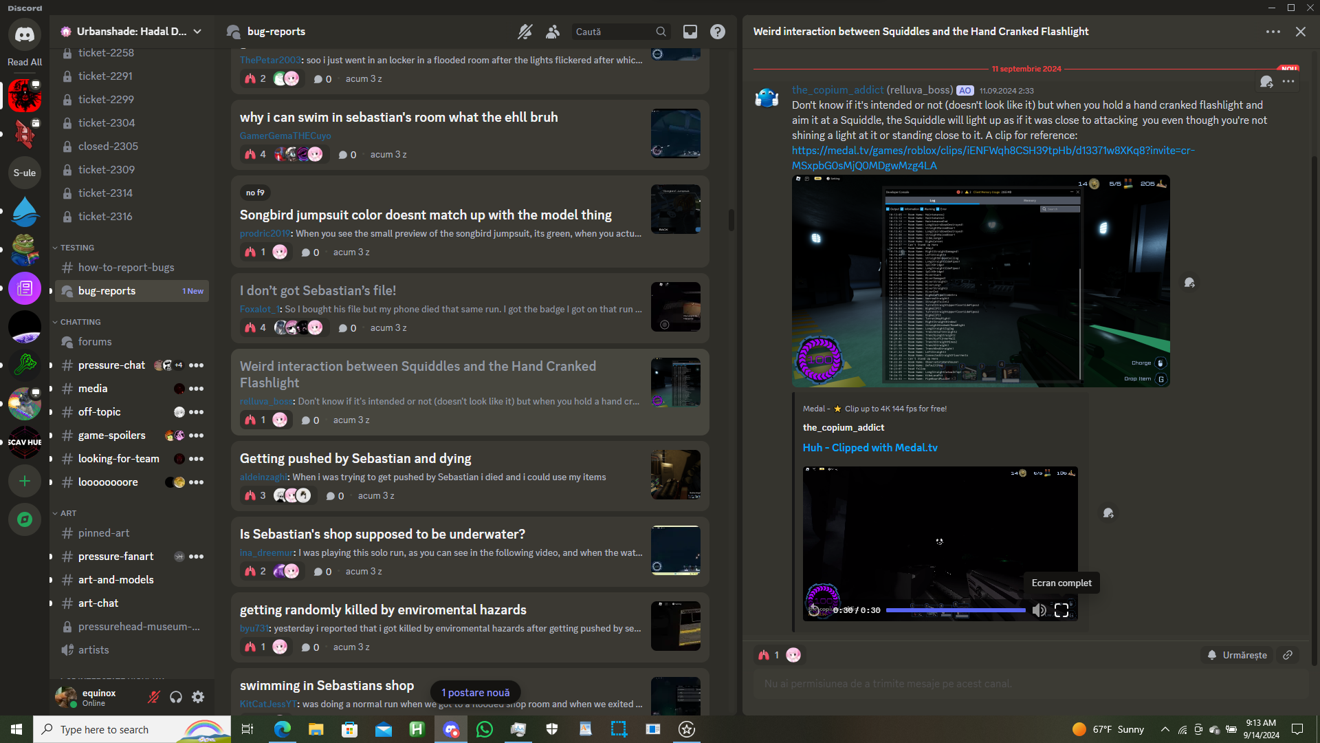Click the help question mark icon
1320x743 pixels.
tap(717, 32)
